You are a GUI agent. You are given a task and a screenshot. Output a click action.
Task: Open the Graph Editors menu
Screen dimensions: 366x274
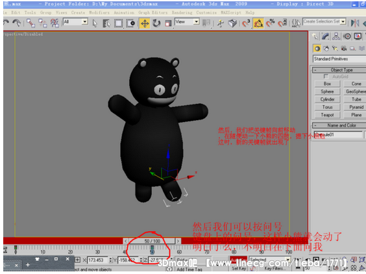(x=153, y=12)
